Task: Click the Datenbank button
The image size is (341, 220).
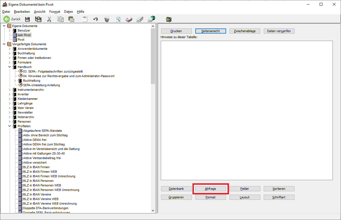Action: [x=176, y=189]
